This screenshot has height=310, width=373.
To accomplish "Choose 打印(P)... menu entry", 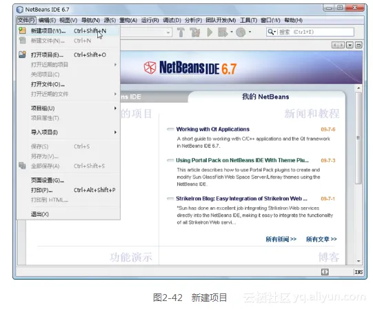I will (68, 190).
